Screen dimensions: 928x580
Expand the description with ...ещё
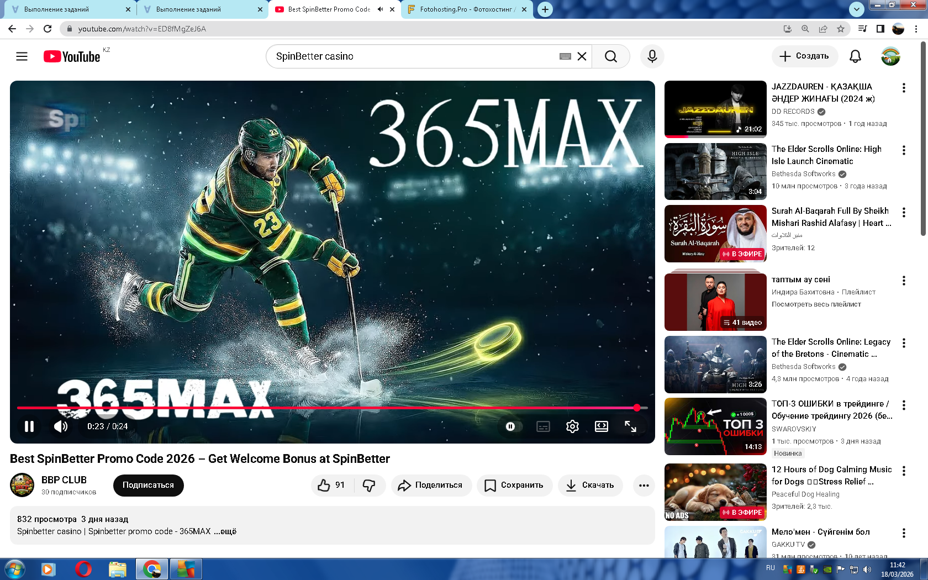tap(225, 531)
